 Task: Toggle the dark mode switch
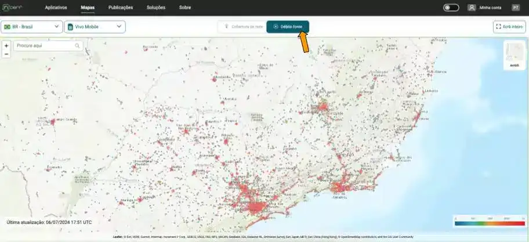(451, 8)
